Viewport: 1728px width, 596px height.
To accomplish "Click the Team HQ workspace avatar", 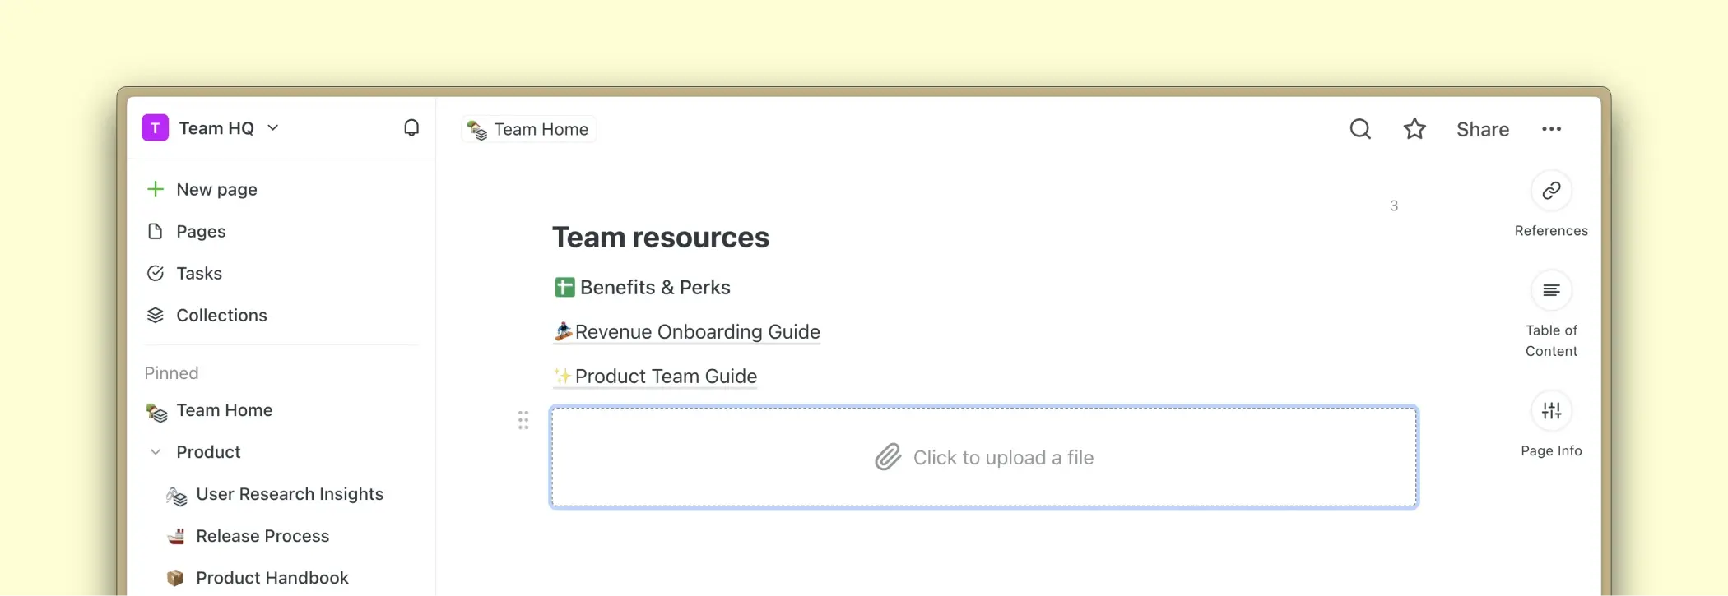I will (x=156, y=128).
